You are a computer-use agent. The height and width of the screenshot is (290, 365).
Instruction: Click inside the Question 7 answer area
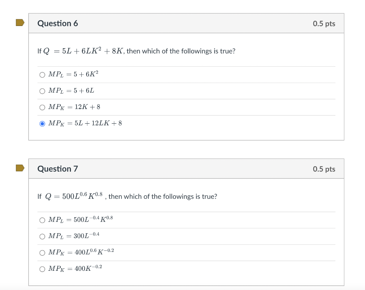(x=178, y=244)
